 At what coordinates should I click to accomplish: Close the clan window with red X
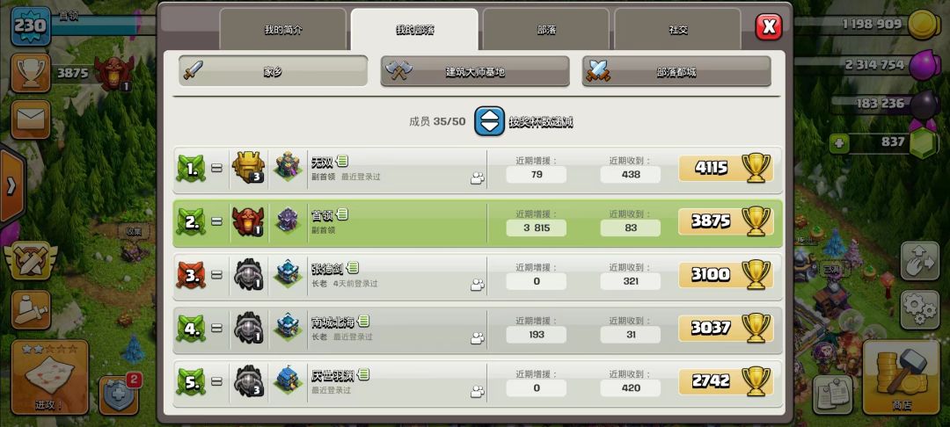pyautogui.click(x=768, y=26)
